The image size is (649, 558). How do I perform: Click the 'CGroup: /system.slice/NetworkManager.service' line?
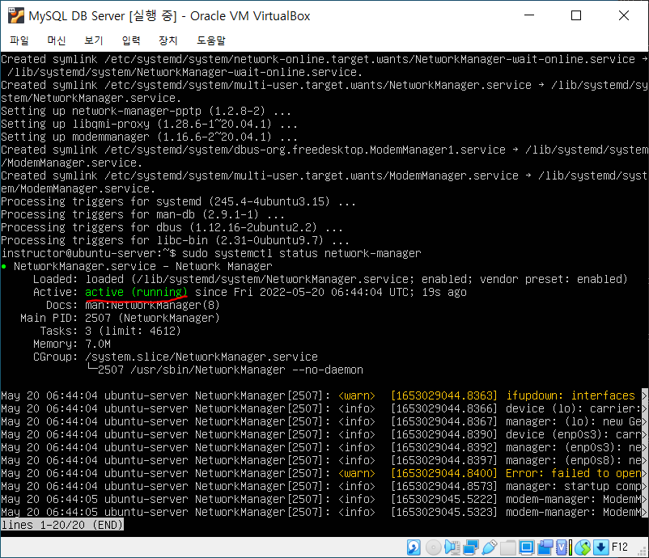click(176, 357)
